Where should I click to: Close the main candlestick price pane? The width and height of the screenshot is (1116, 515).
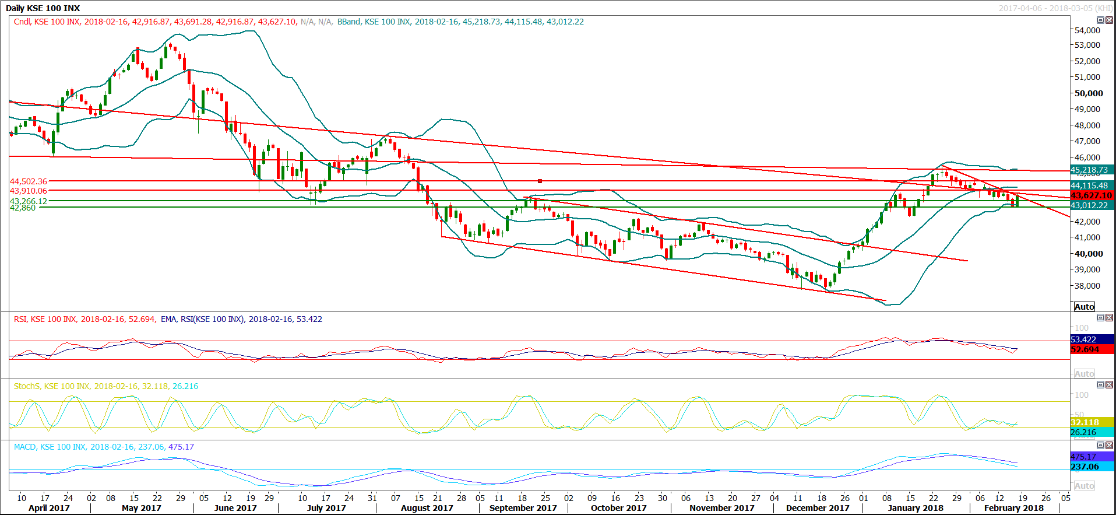[x=1109, y=20]
